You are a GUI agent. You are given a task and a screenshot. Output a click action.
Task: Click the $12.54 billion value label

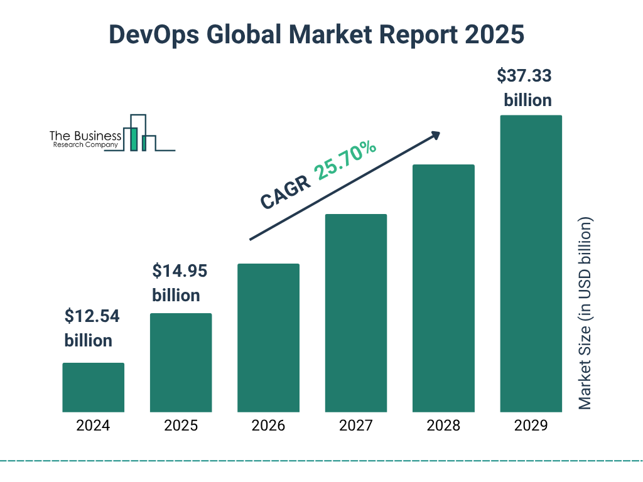click(x=92, y=329)
